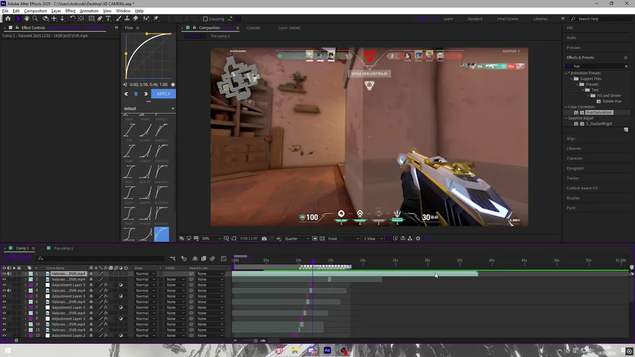This screenshot has width=635, height=357.
Task: Expand layer 2 properties twirl arrow
Action: click(25, 280)
